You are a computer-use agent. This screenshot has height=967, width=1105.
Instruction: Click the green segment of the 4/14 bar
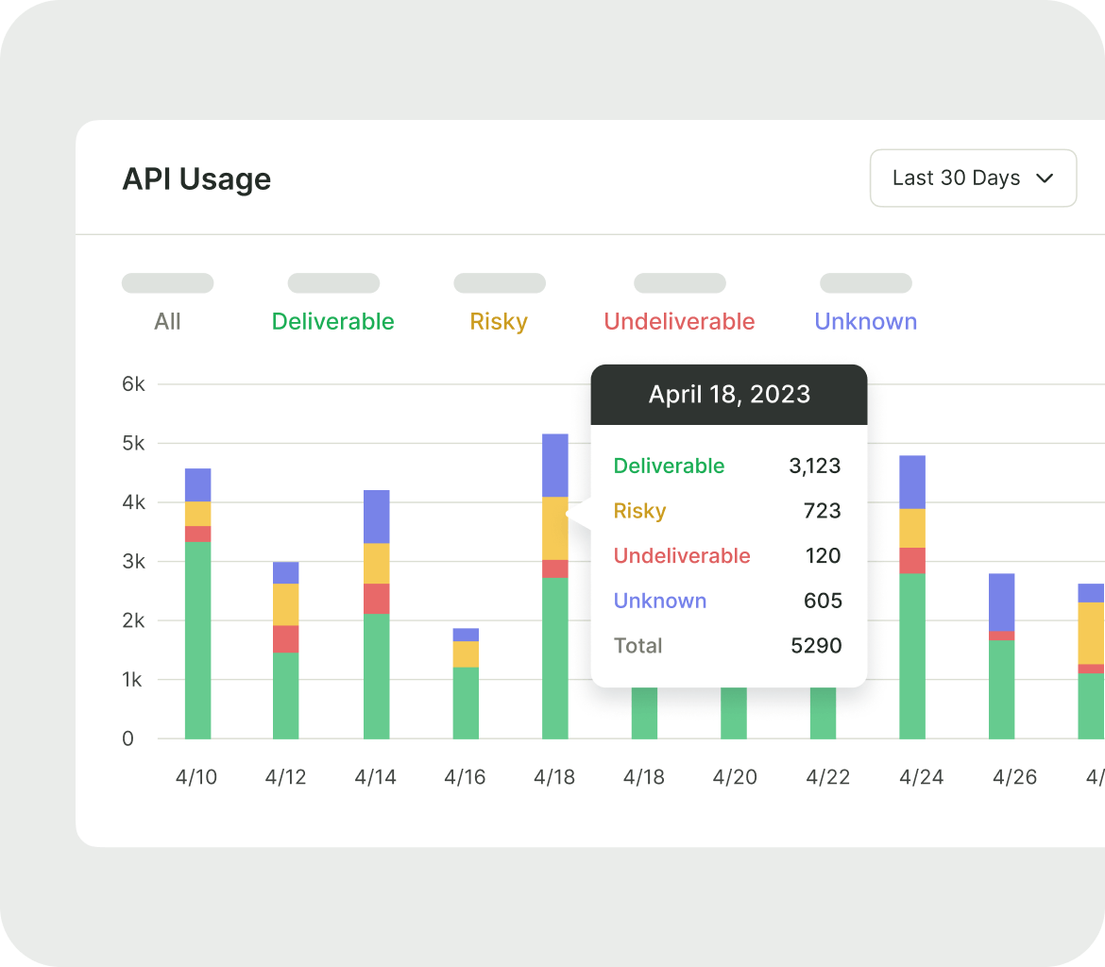coord(375,670)
